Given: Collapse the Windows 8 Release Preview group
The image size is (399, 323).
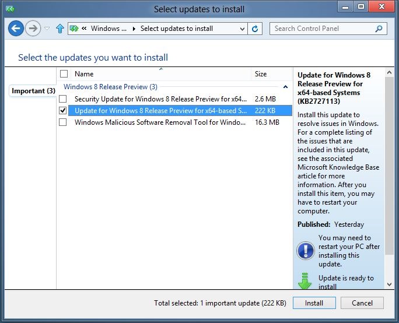Looking at the screenshot, I should click(285, 87).
